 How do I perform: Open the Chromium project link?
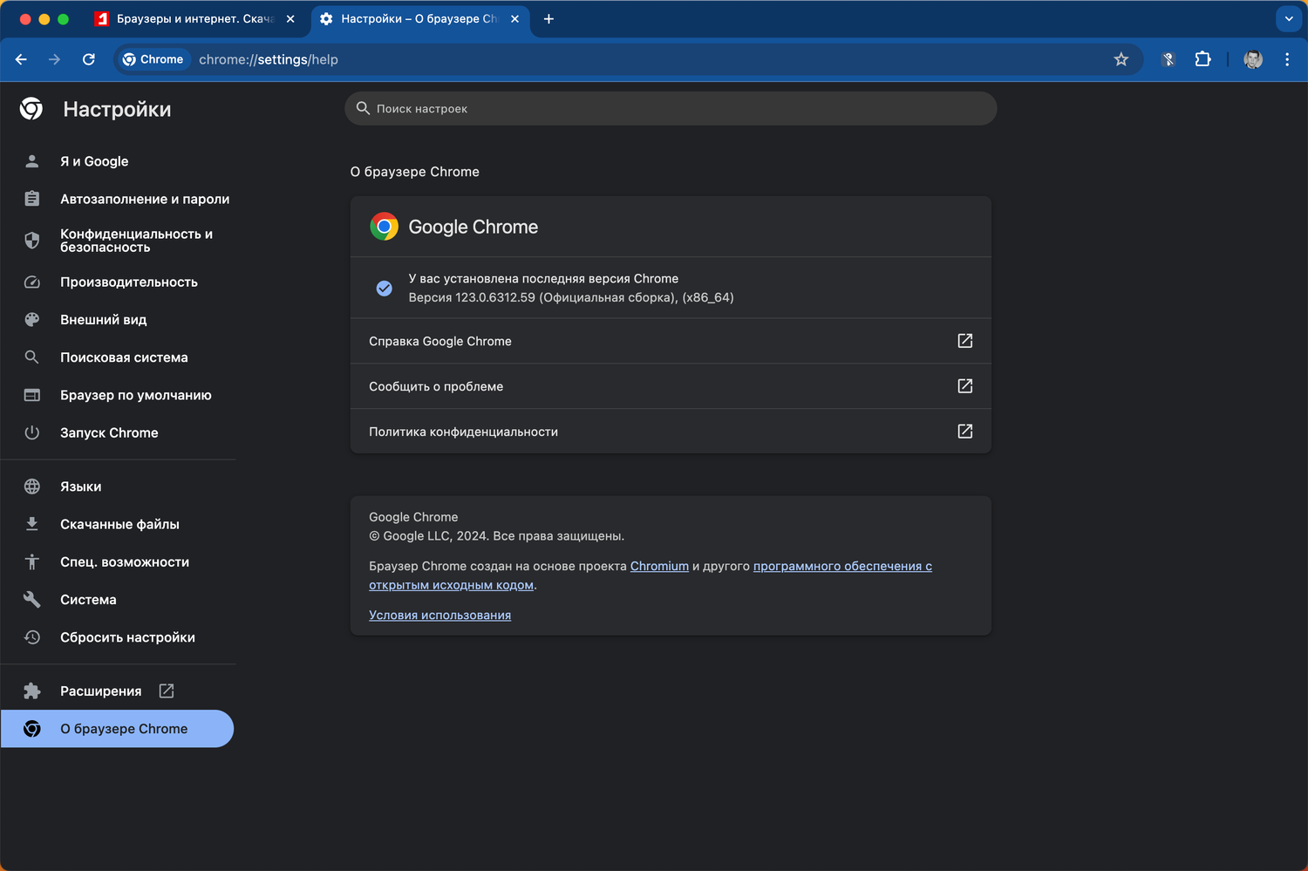pos(659,566)
